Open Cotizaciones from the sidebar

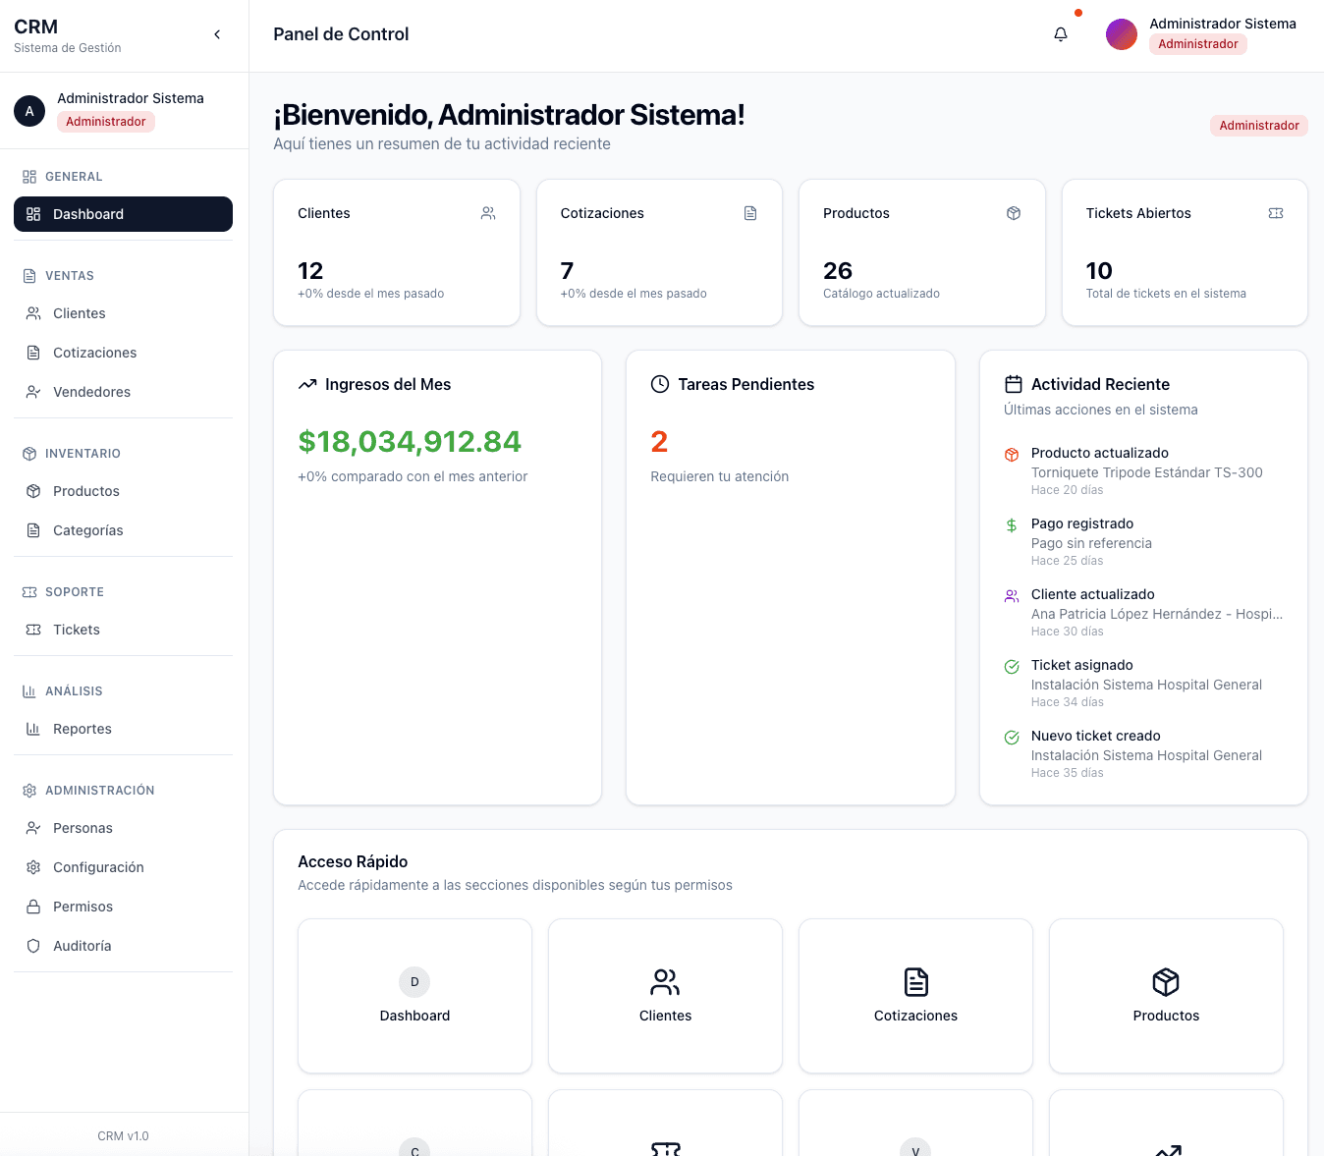(x=94, y=353)
